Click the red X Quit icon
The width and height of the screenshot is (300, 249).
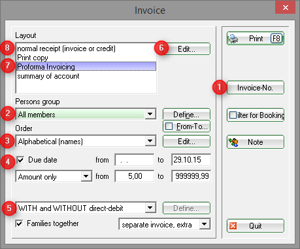pyautogui.click(x=233, y=225)
